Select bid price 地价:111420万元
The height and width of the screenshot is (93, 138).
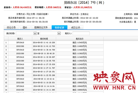point(80,72)
